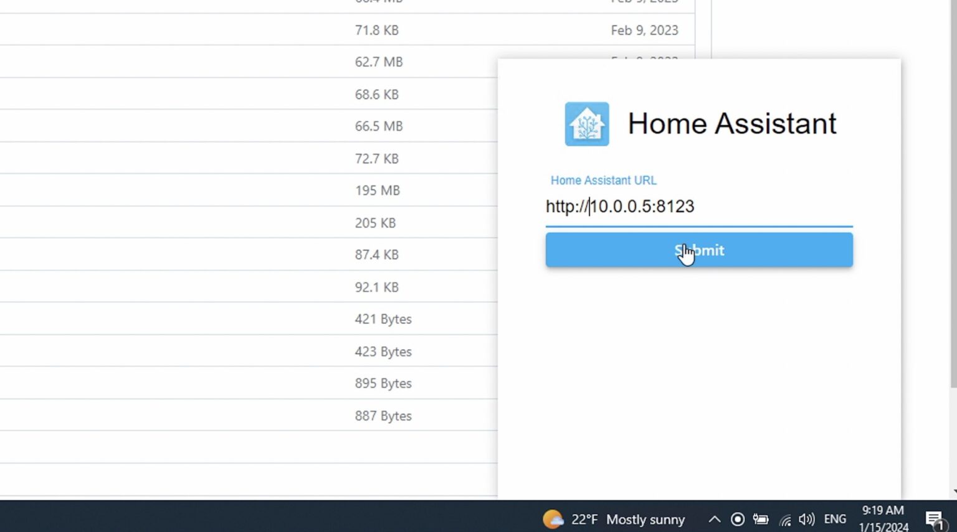Image resolution: width=957 pixels, height=532 pixels.
Task: Select the 195 MB file entry
Action: pyautogui.click(x=377, y=190)
